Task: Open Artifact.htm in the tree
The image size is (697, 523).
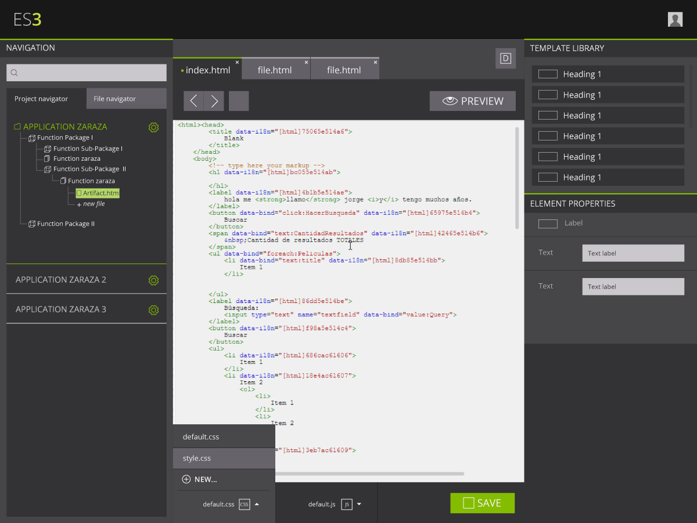Action: pos(98,193)
